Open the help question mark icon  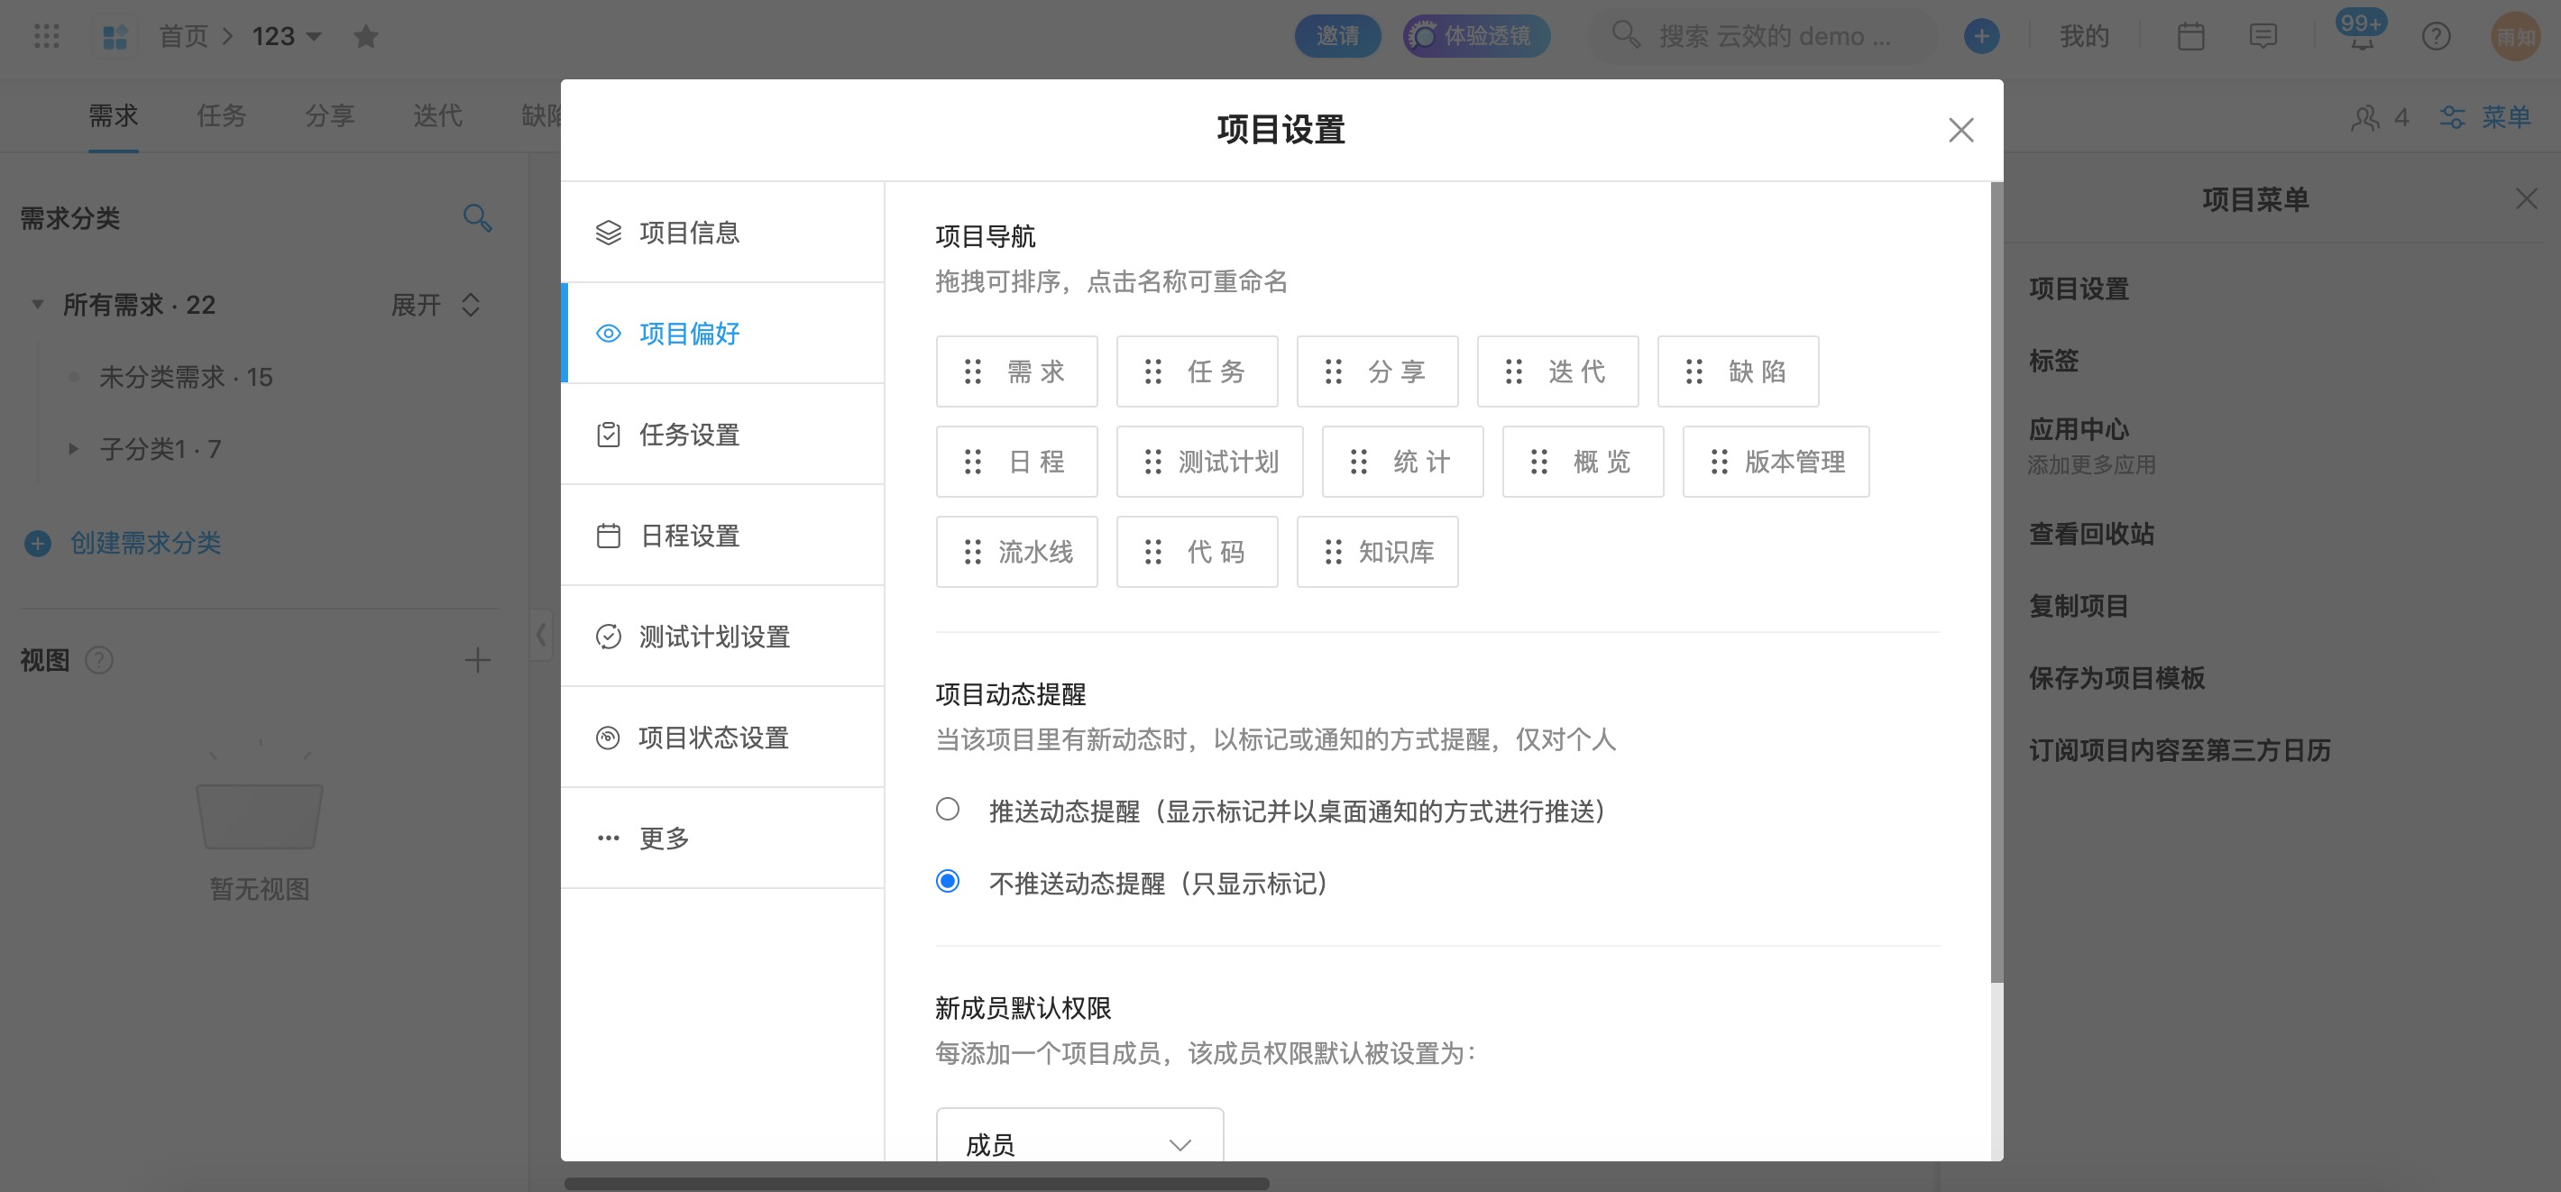coord(2436,37)
